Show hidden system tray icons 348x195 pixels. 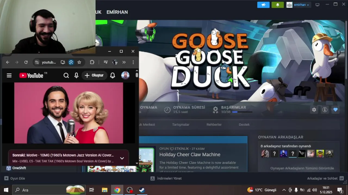tap(284, 190)
